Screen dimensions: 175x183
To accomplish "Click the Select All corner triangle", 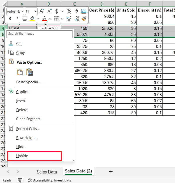I will (5, 4).
